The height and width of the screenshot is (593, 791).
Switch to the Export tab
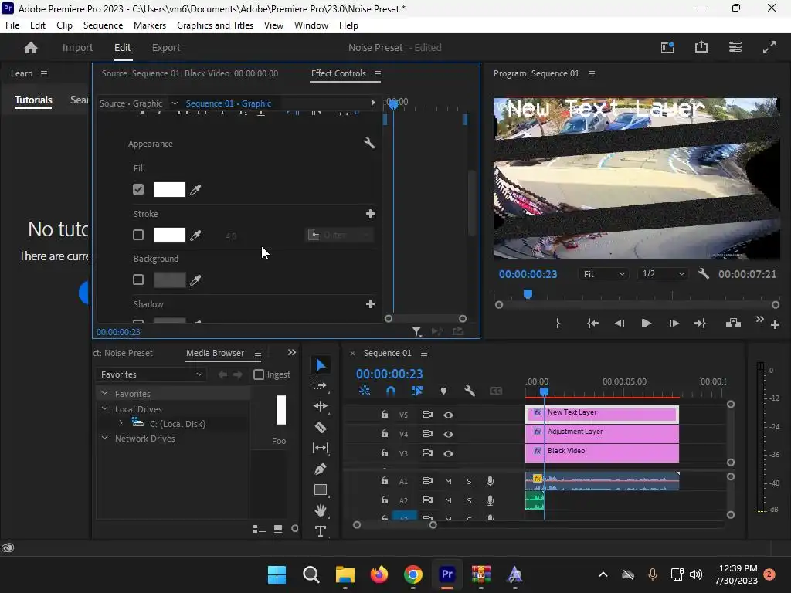pos(166,47)
